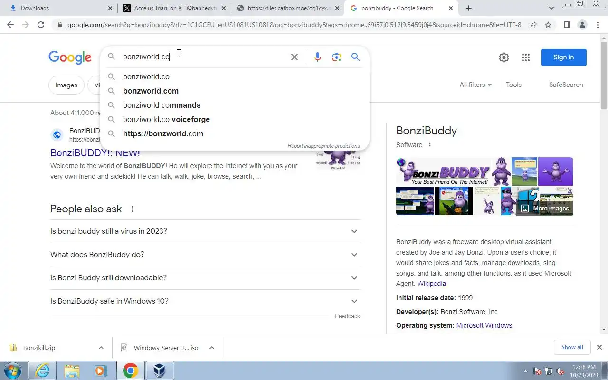Launch Internet Explorer from the taskbar
This screenshot has height=380, width=608.
point(42,370)
